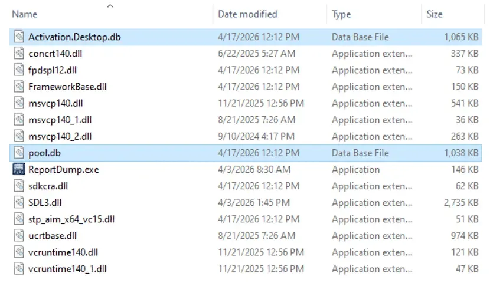Click the 263 KB size cell
The height and width of the screenshot is (283, 503).
[465, 137]
